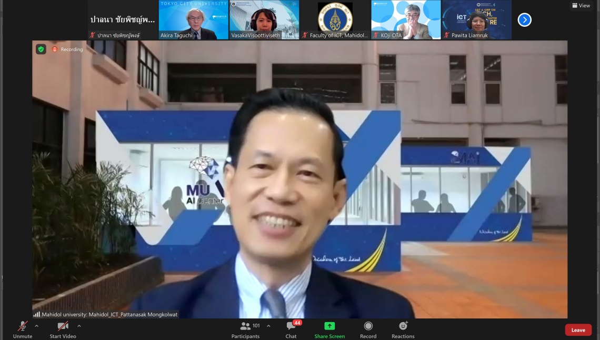Select the Pawita Liamruk video thumbnail
The image size is (600, 340).
click(476, 19)
